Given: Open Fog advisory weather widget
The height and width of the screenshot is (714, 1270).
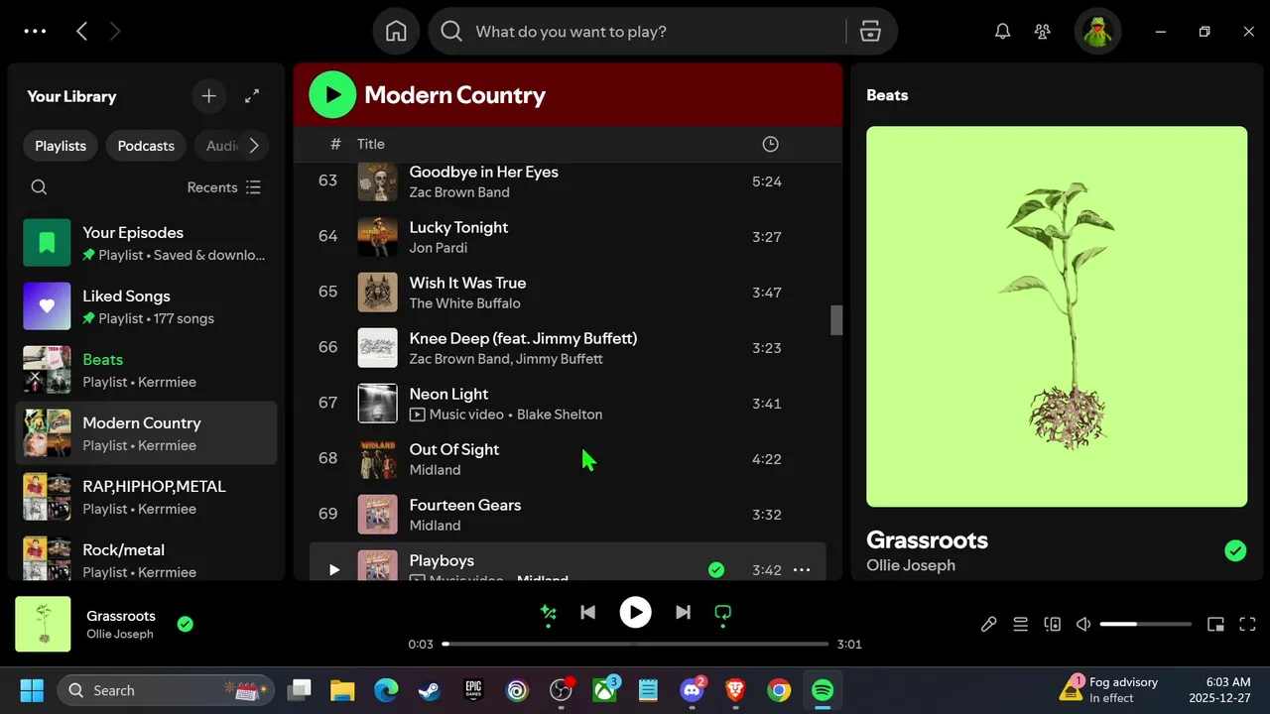Looking at the screenshot, I should coord(1110,689).
